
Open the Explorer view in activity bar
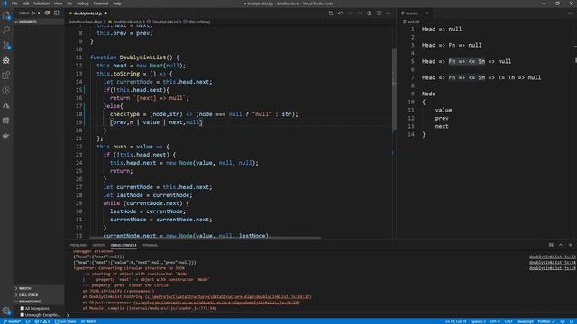pos(6,15)
